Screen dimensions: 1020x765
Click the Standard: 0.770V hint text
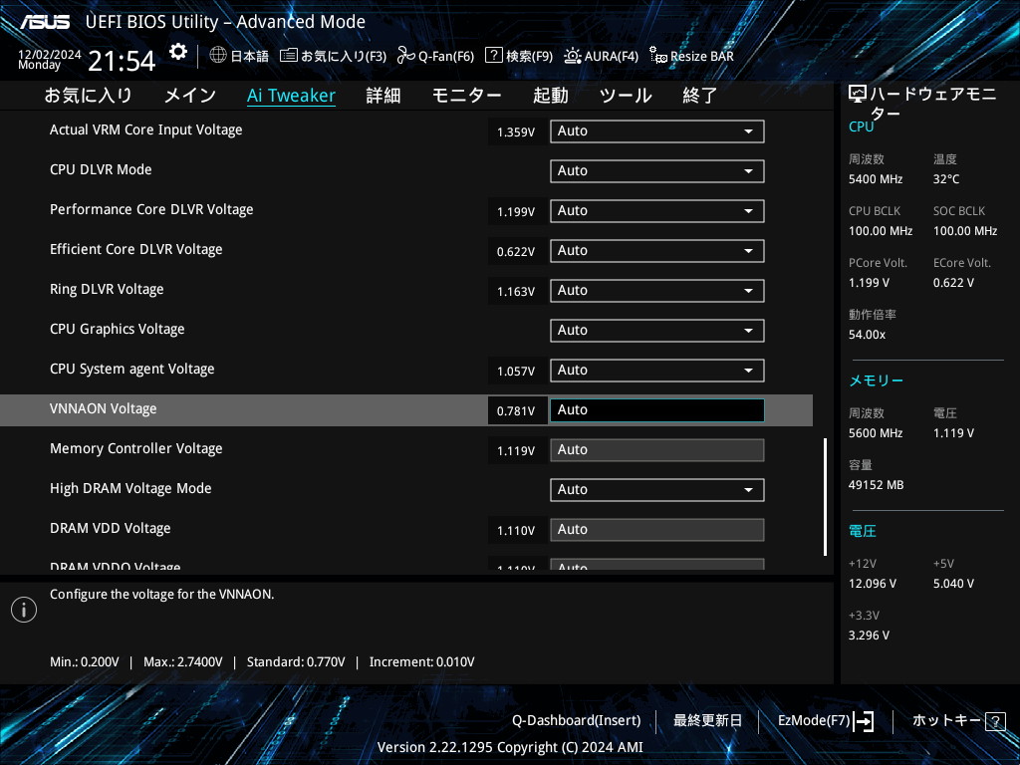click(x=296, y=662)
